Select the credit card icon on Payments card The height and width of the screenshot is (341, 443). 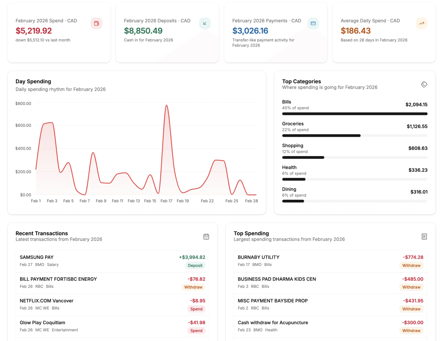tap(313, 23)
